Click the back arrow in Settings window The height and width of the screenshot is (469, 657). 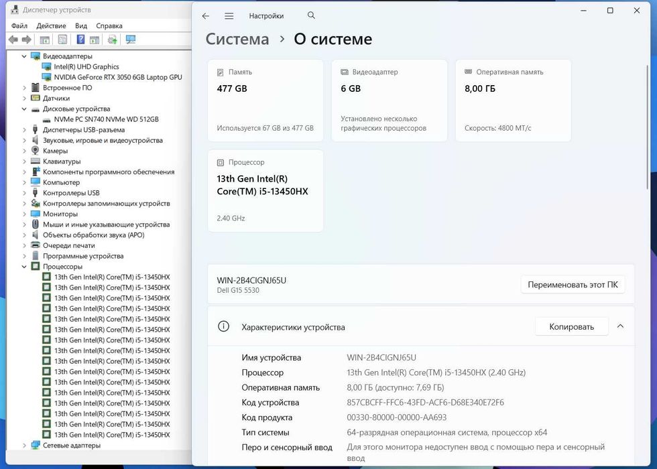[205, 16]
